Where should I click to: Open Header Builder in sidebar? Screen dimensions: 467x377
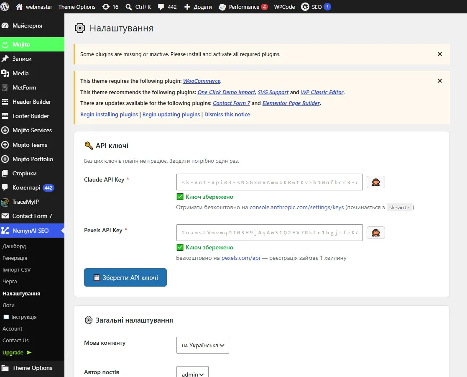tap(32, 102)
